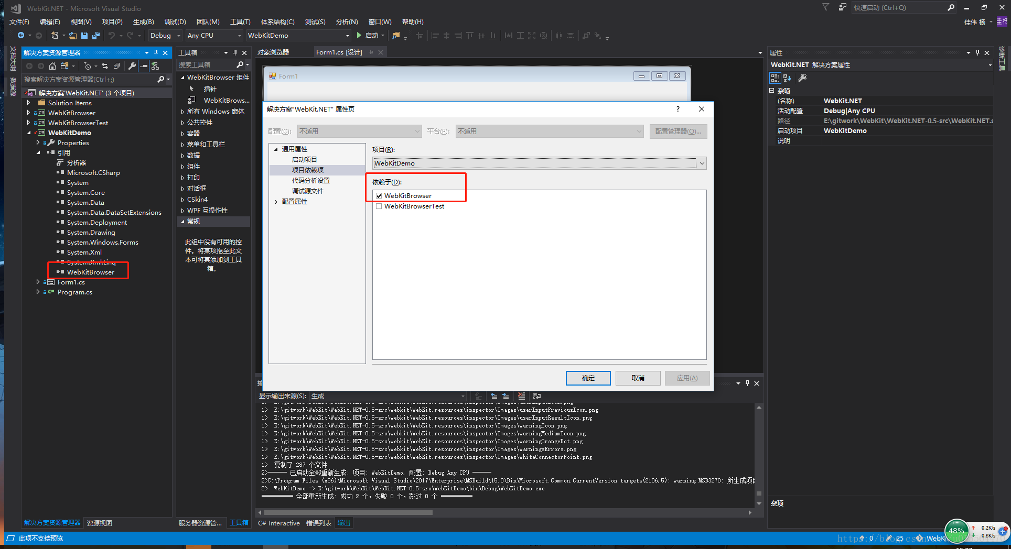Select 调试源文件 in dialog tree
1011x549 pixels.
point(308,191)
